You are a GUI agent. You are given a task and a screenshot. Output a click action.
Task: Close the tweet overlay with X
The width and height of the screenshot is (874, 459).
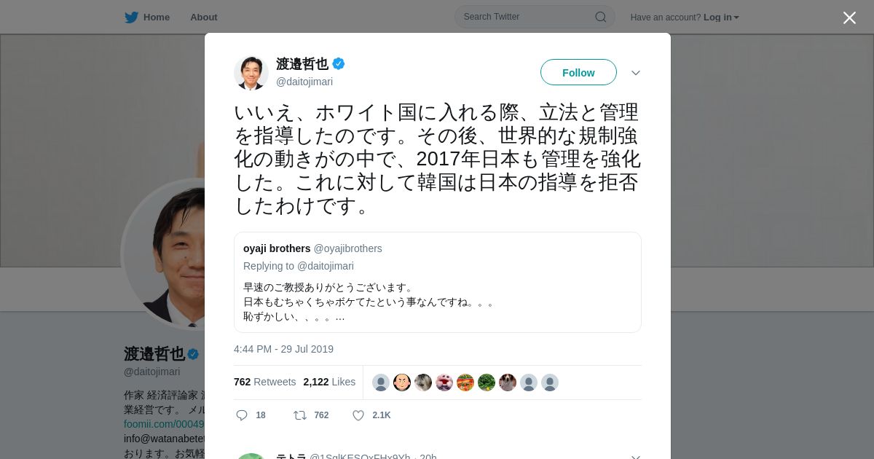click(x=849, y=17)
